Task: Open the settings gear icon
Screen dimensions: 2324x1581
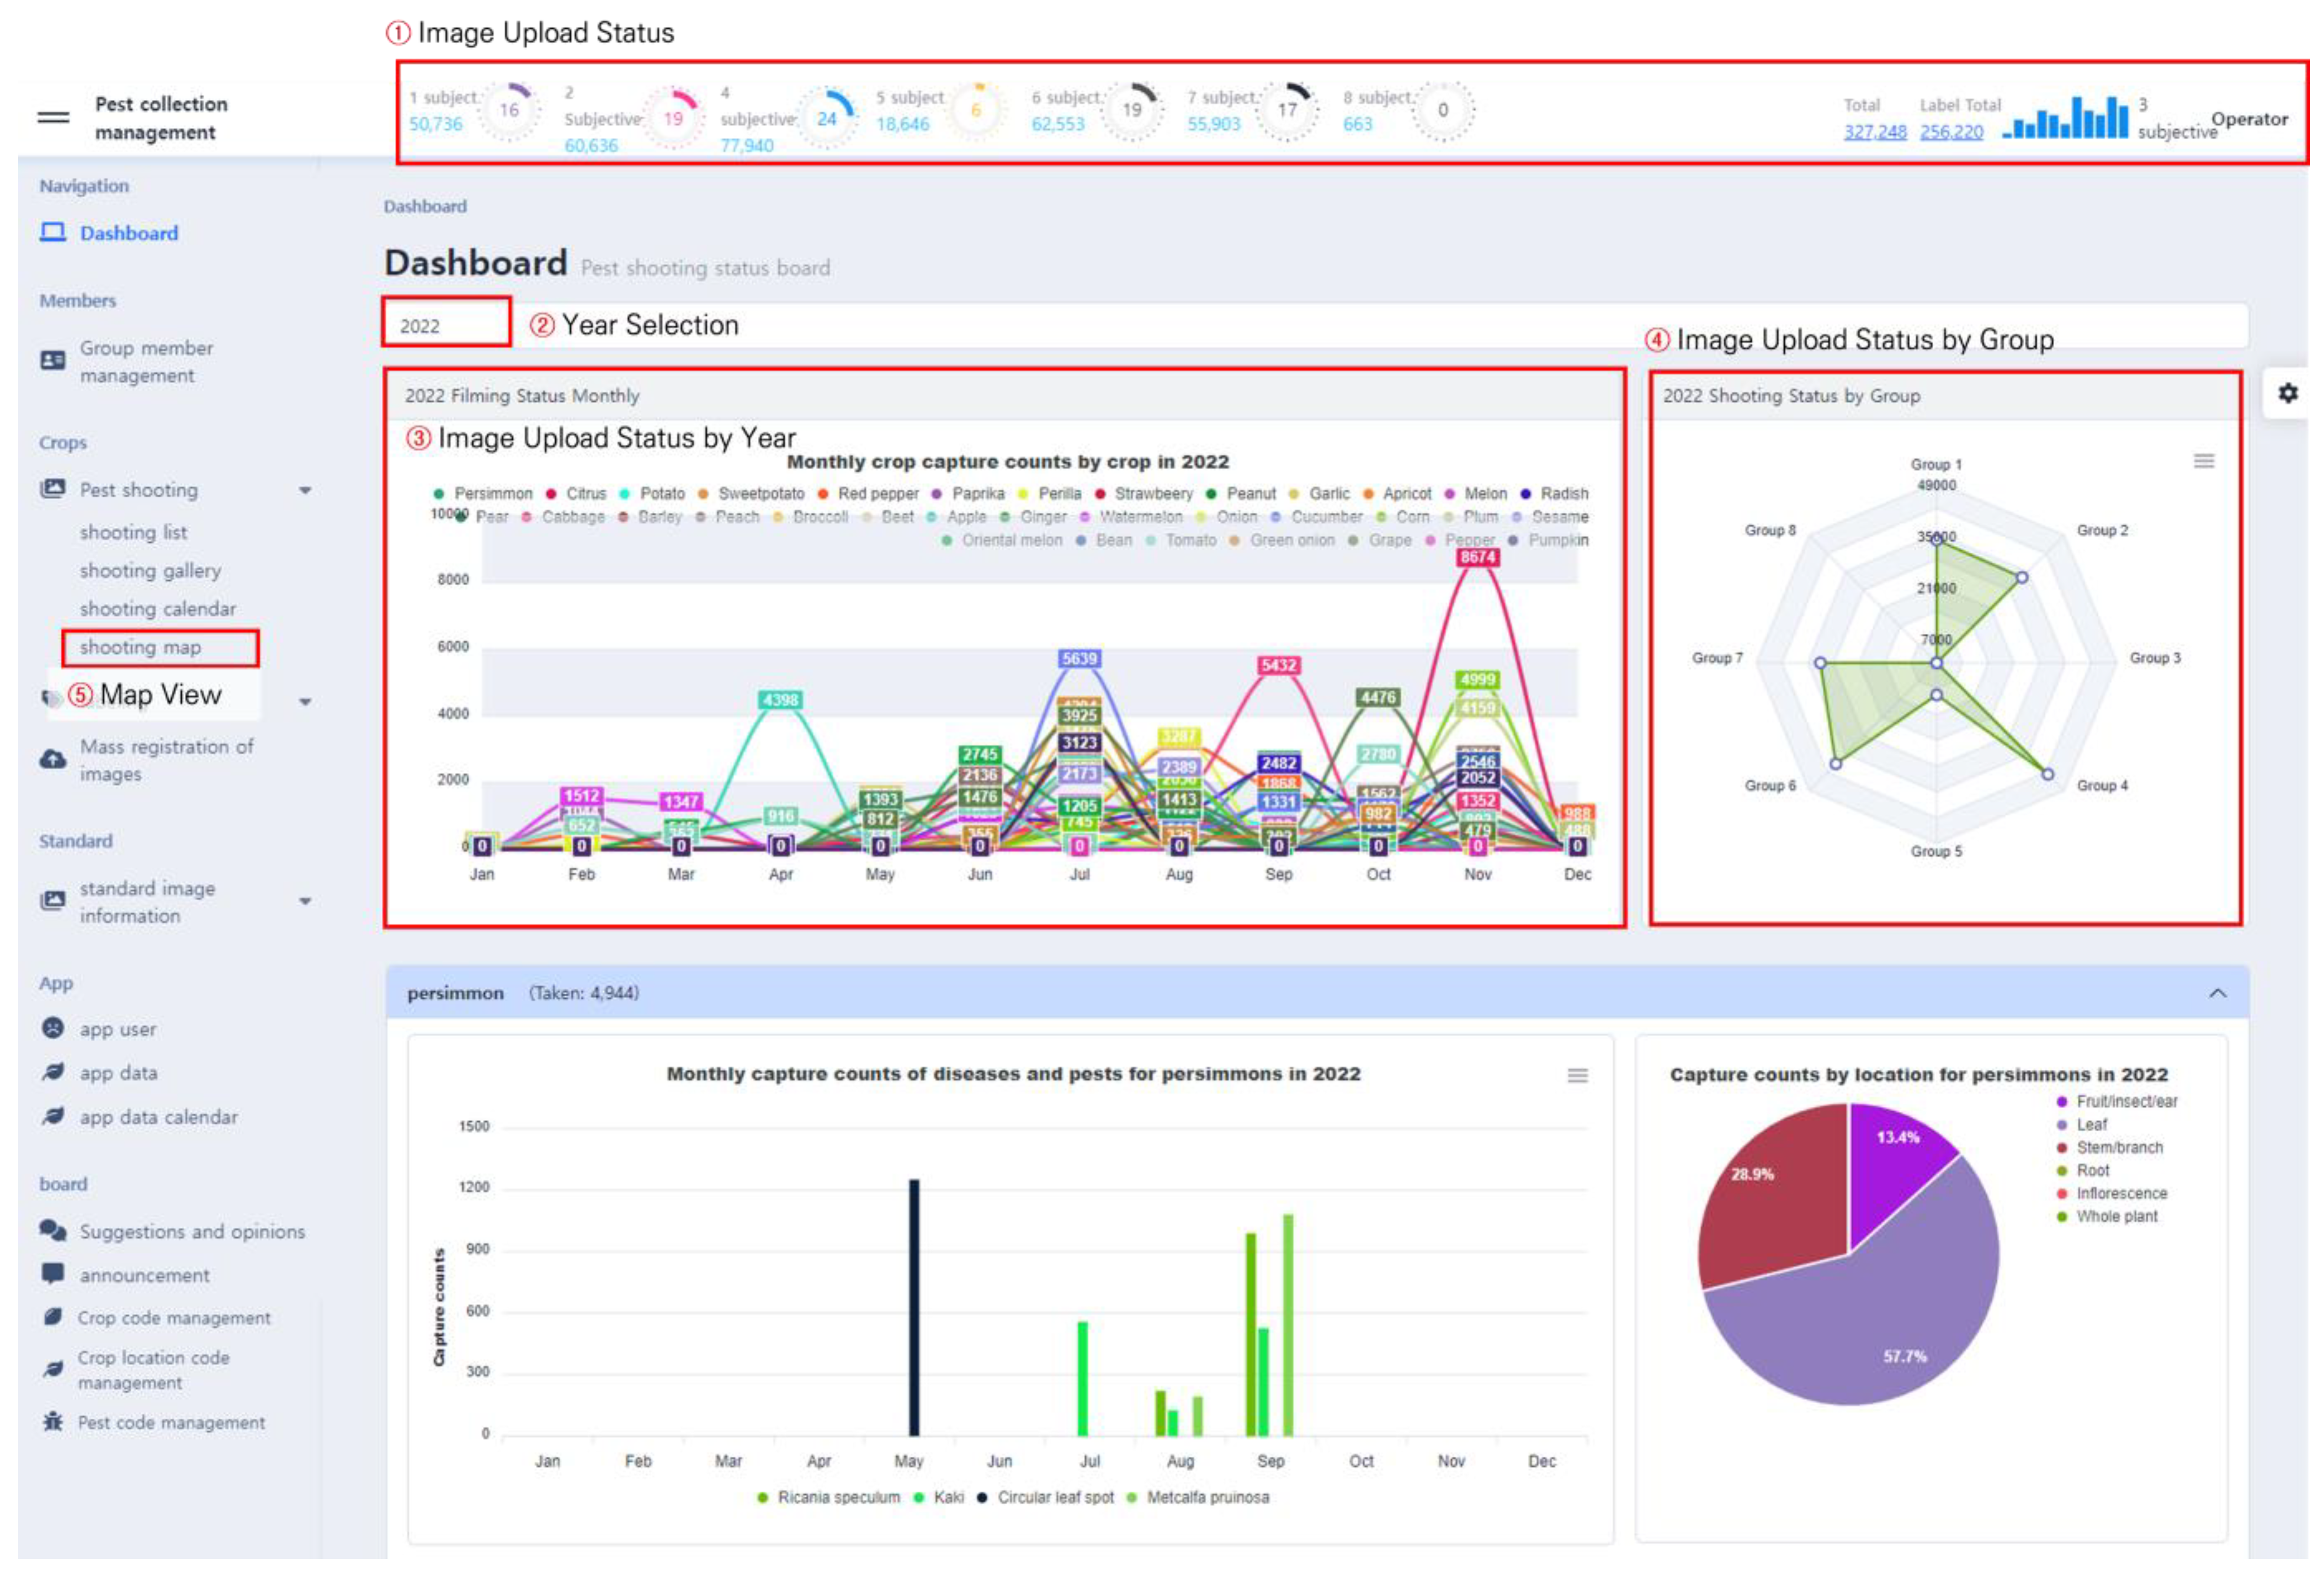Action: [x=2287, y=393]
